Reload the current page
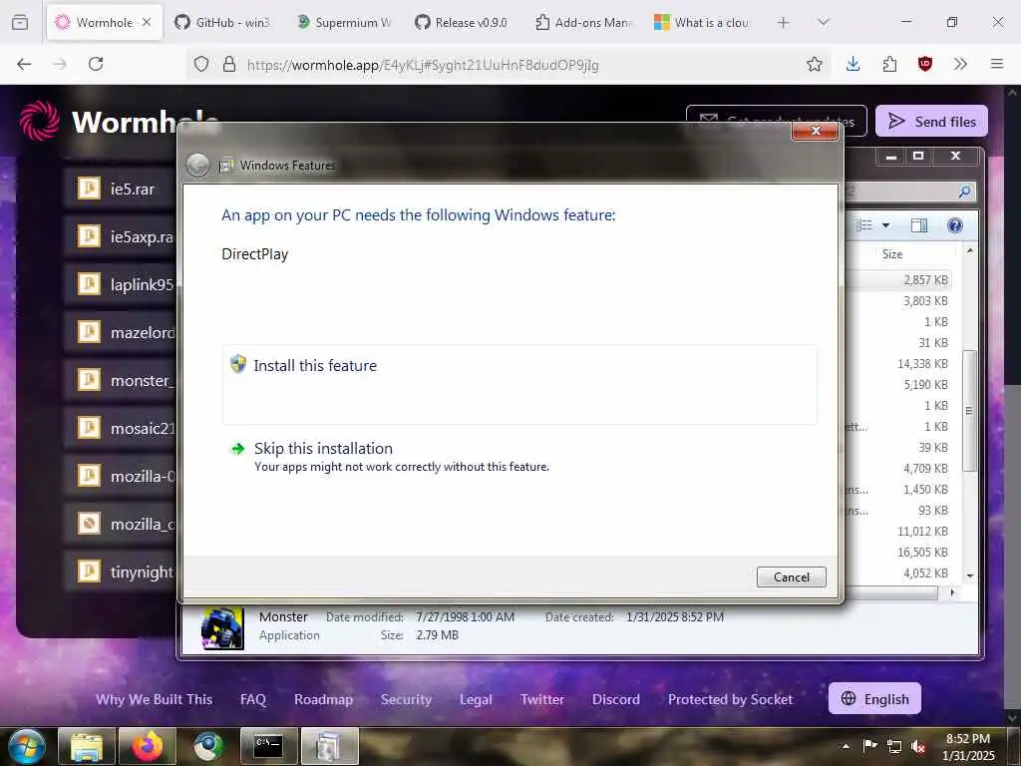 tap(96, 64)
